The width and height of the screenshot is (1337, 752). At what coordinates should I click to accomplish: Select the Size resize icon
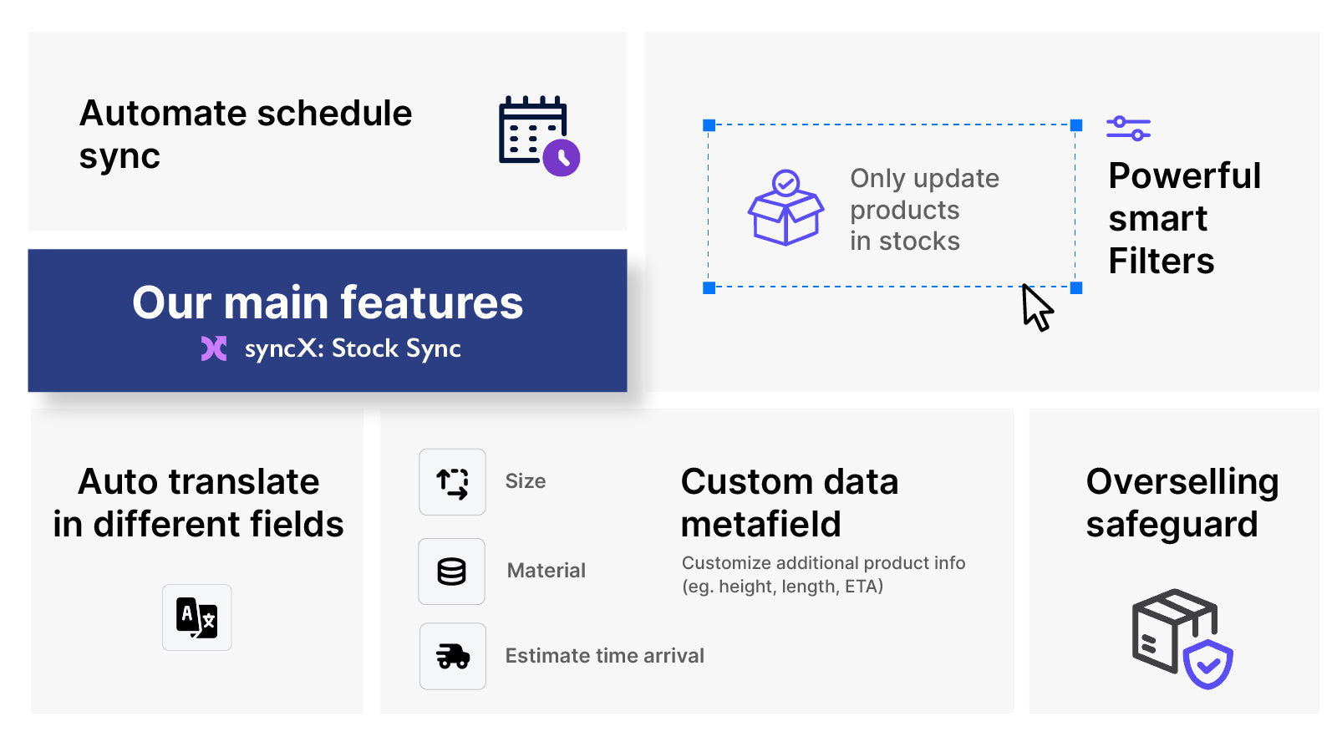(x=452, y=482)
